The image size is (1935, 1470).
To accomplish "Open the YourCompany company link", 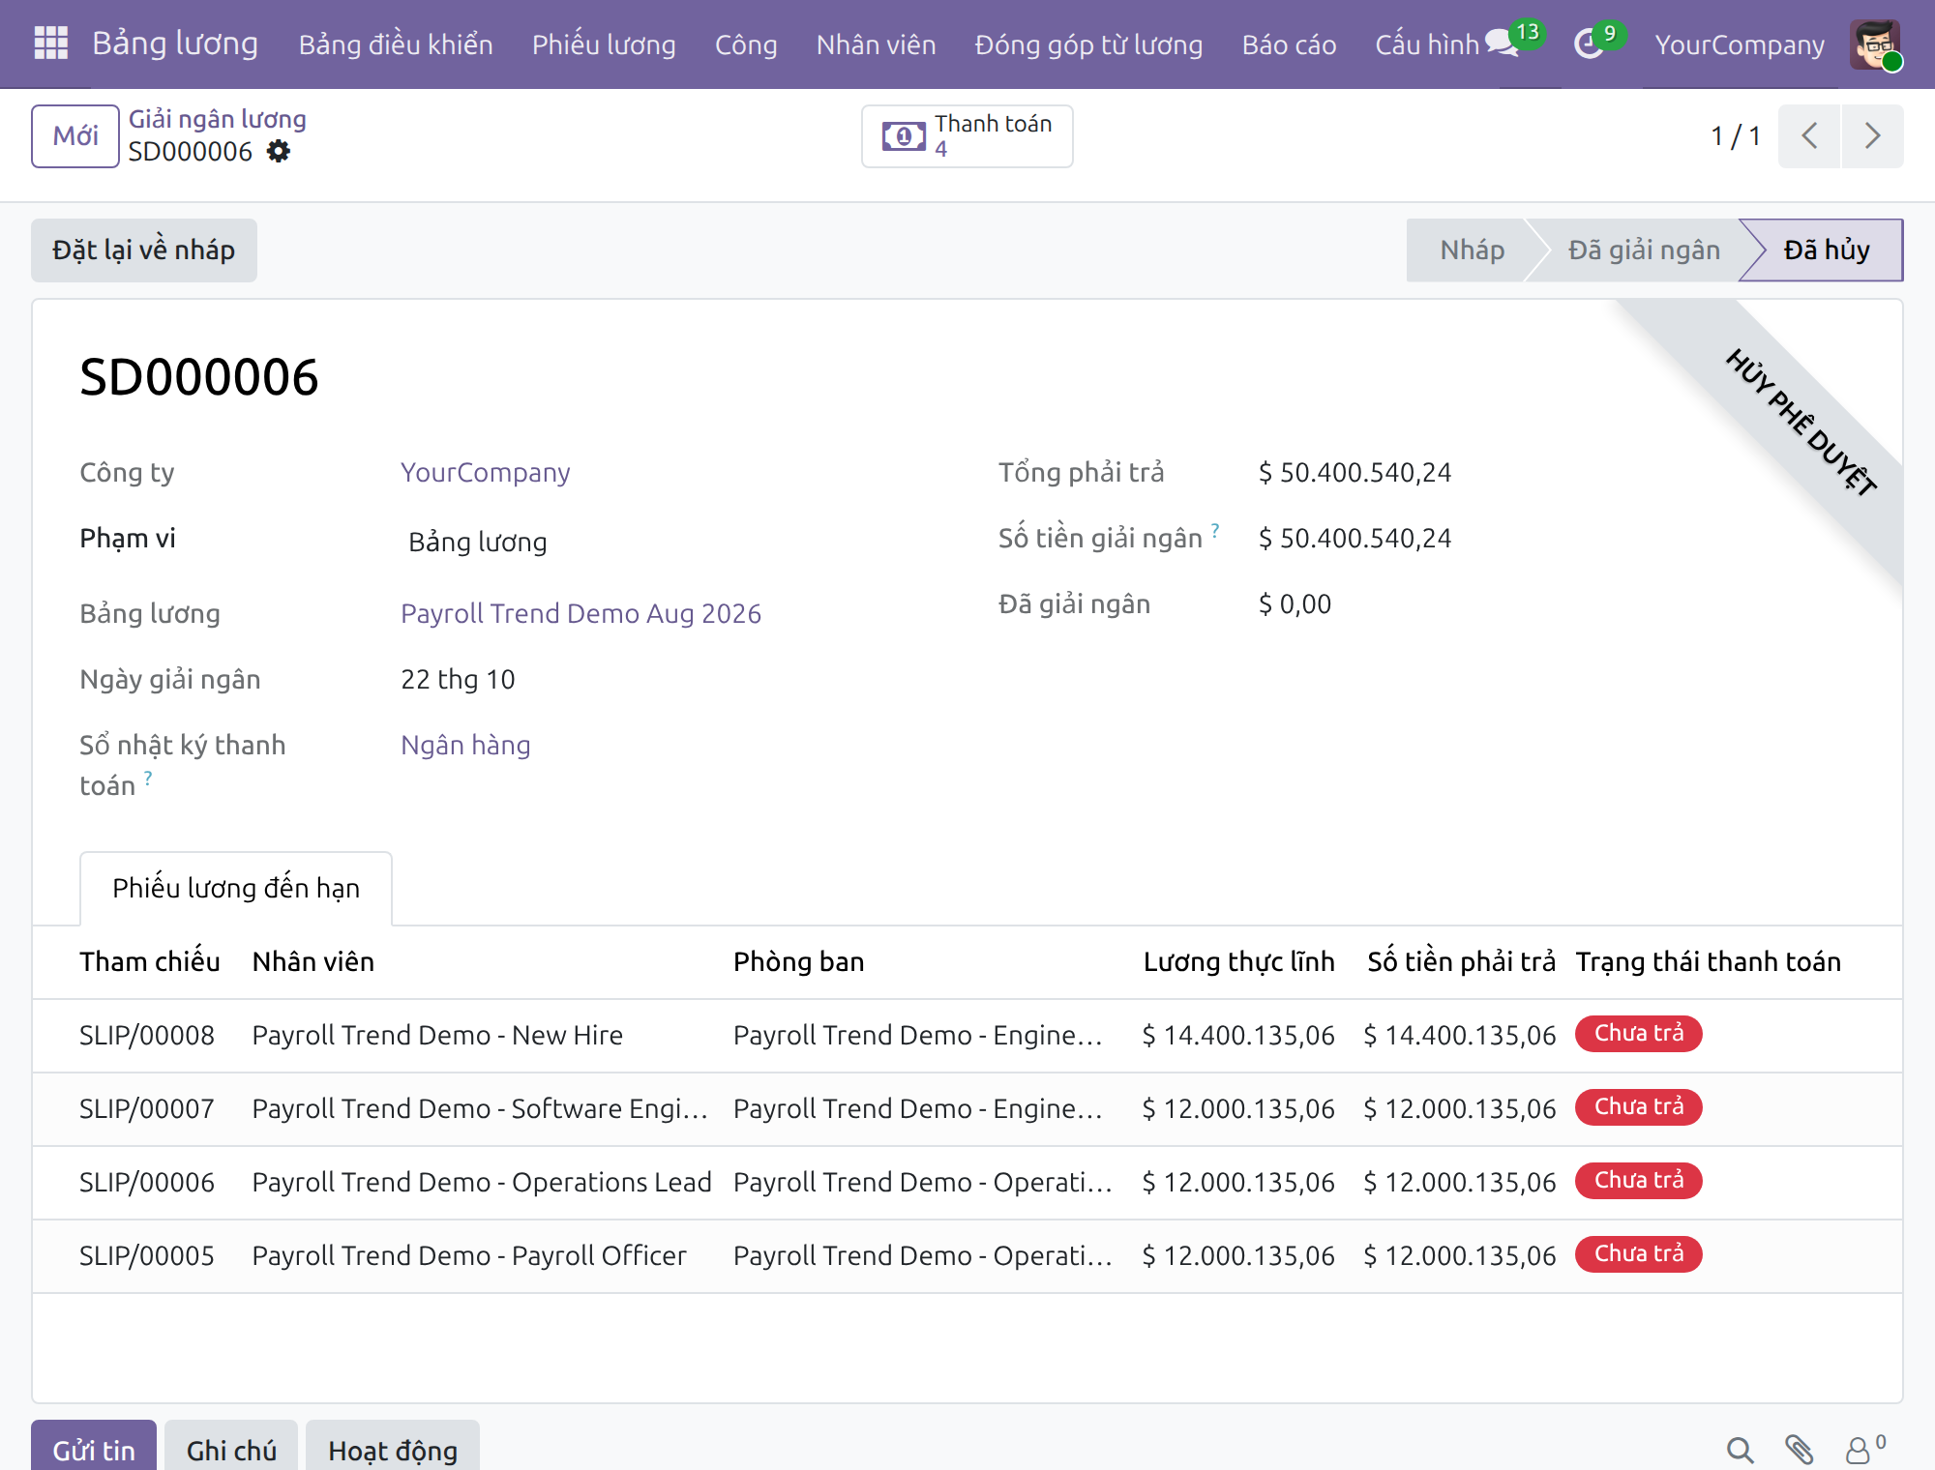I will [486, 472].
